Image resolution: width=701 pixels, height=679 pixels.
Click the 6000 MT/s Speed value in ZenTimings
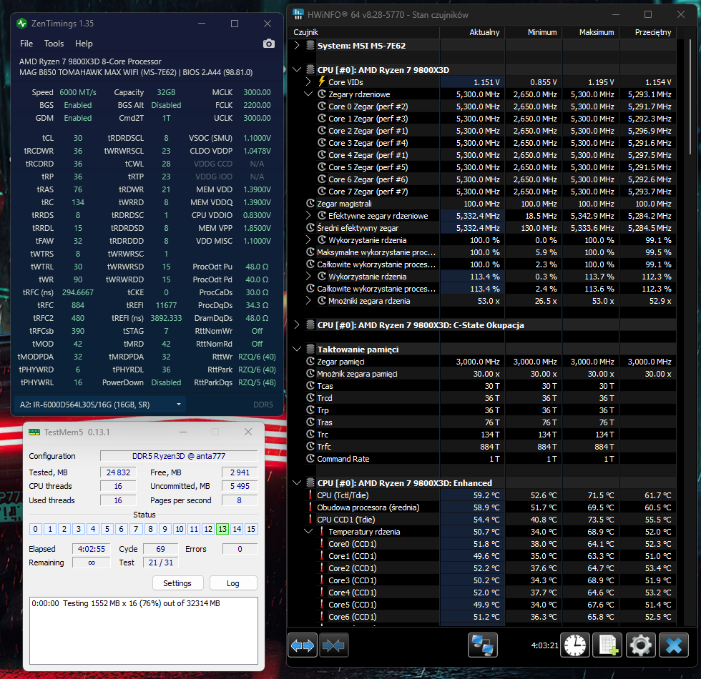pos(78,92)
